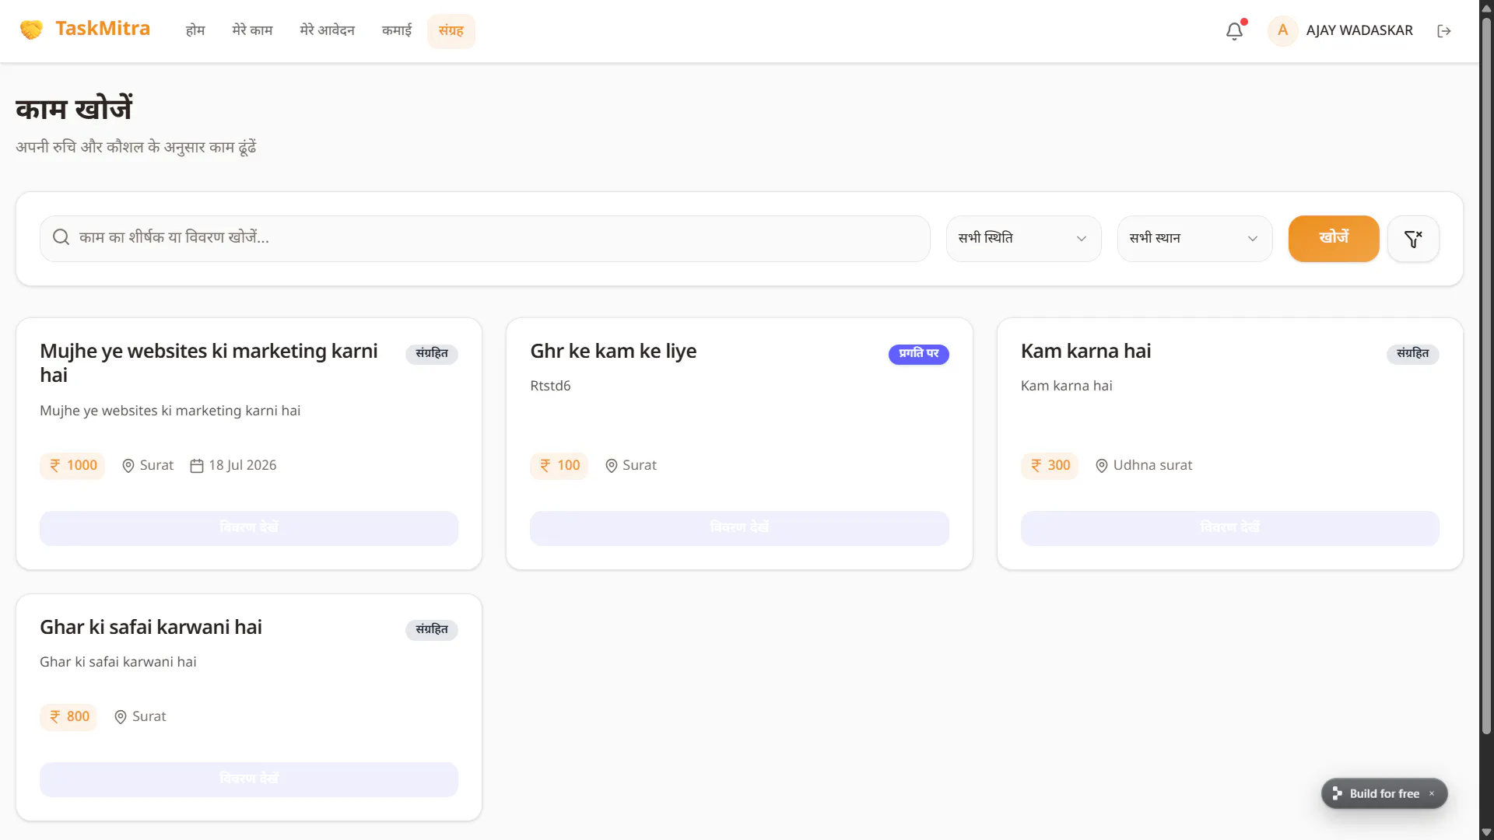The image size is (1494, 840).
Task: Click the 18 Jul 2026 date
Action: coord(243,465)
